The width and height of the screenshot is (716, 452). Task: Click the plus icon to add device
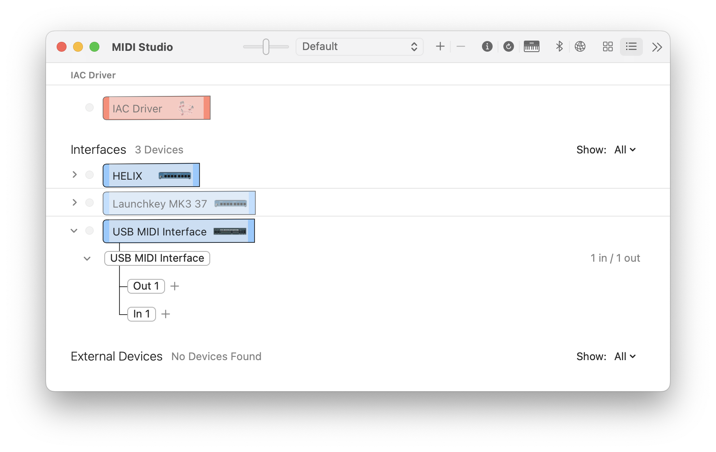[440, 47]
